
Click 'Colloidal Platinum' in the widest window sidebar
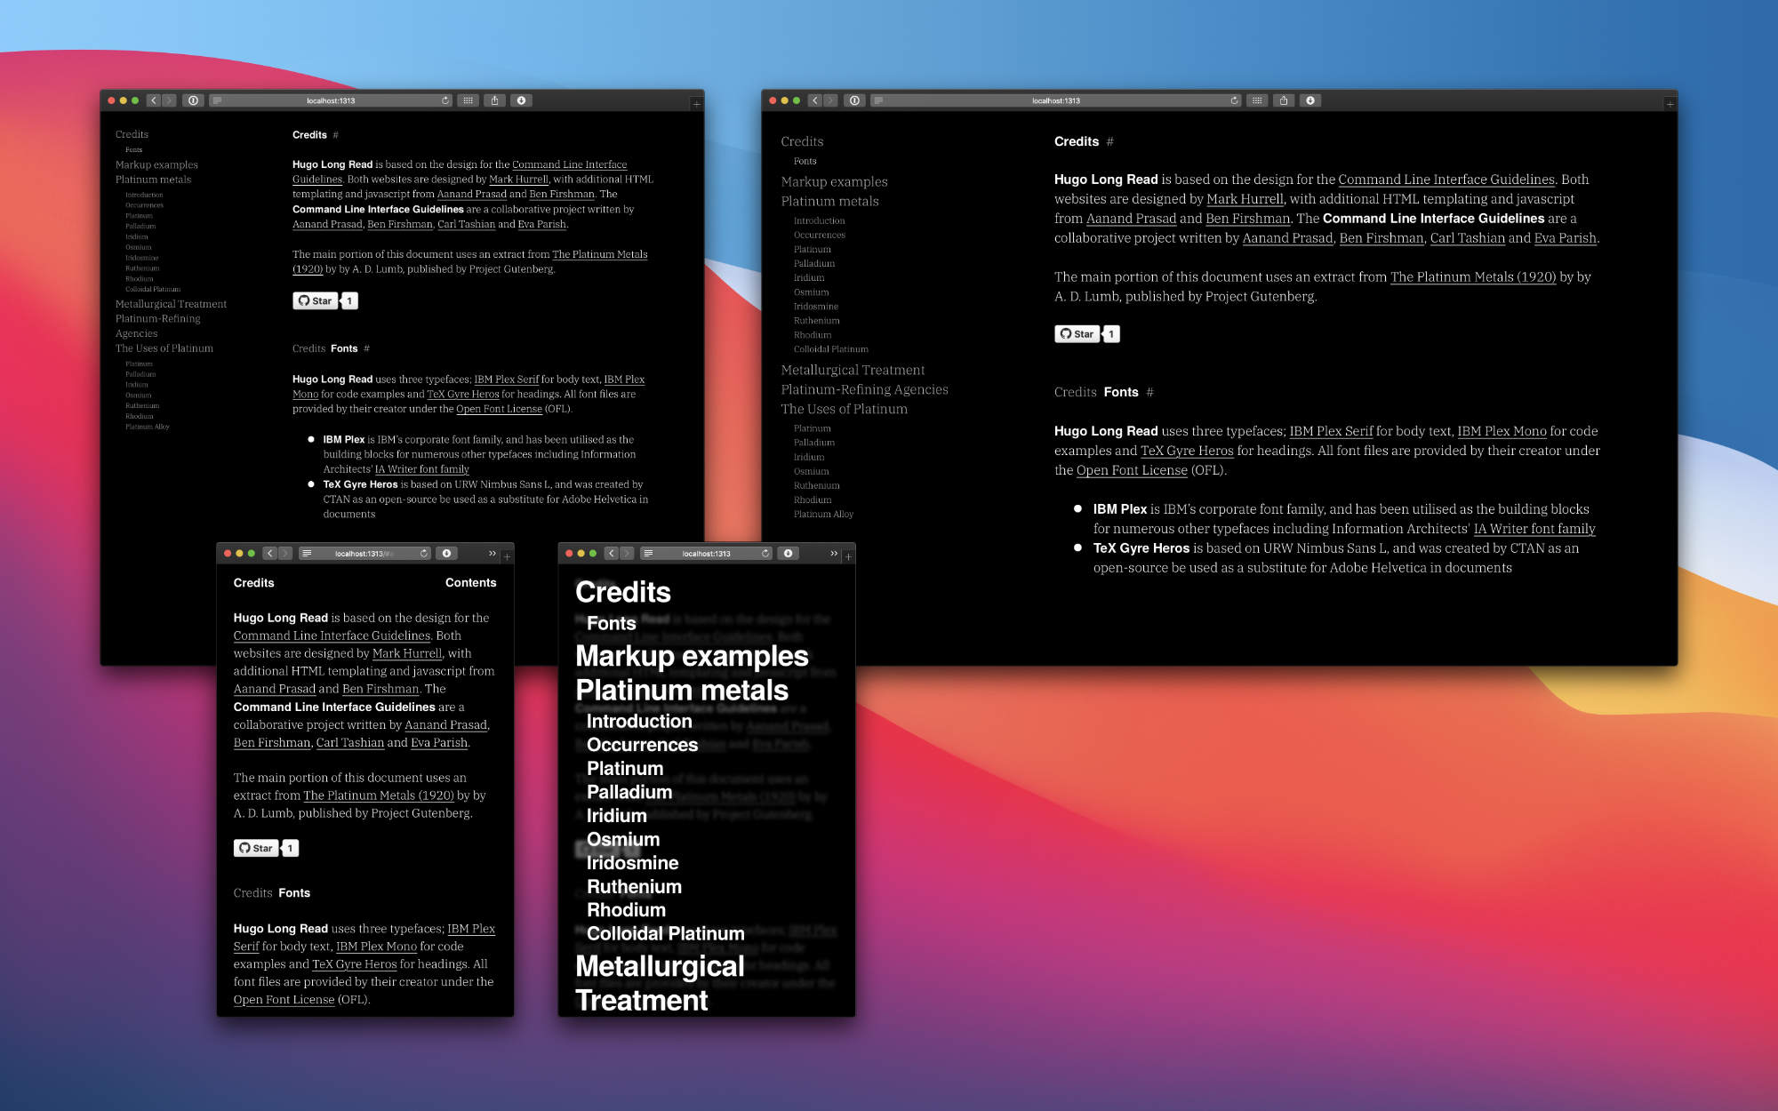[x=830, y=349]
